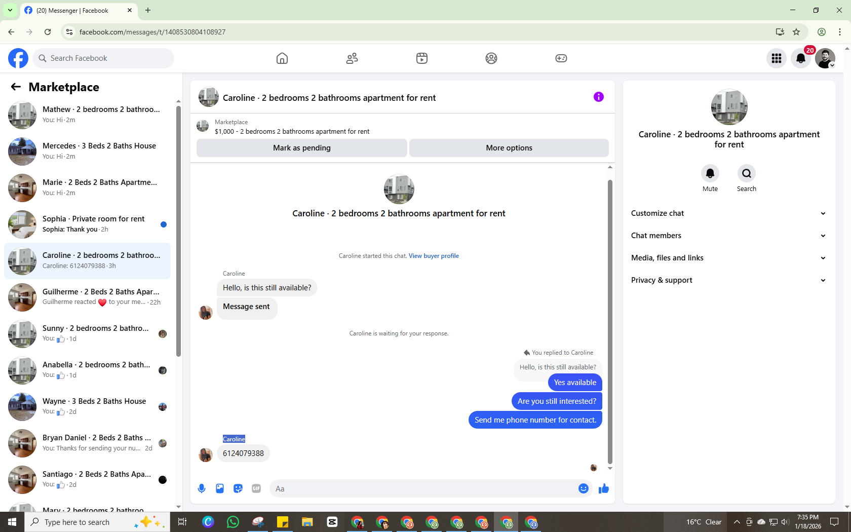Image resolution: width=851 pixels, height=532 pixels.
Task: Open Windows Start menu
Action: pyautogui.click(x=12, y=522)
